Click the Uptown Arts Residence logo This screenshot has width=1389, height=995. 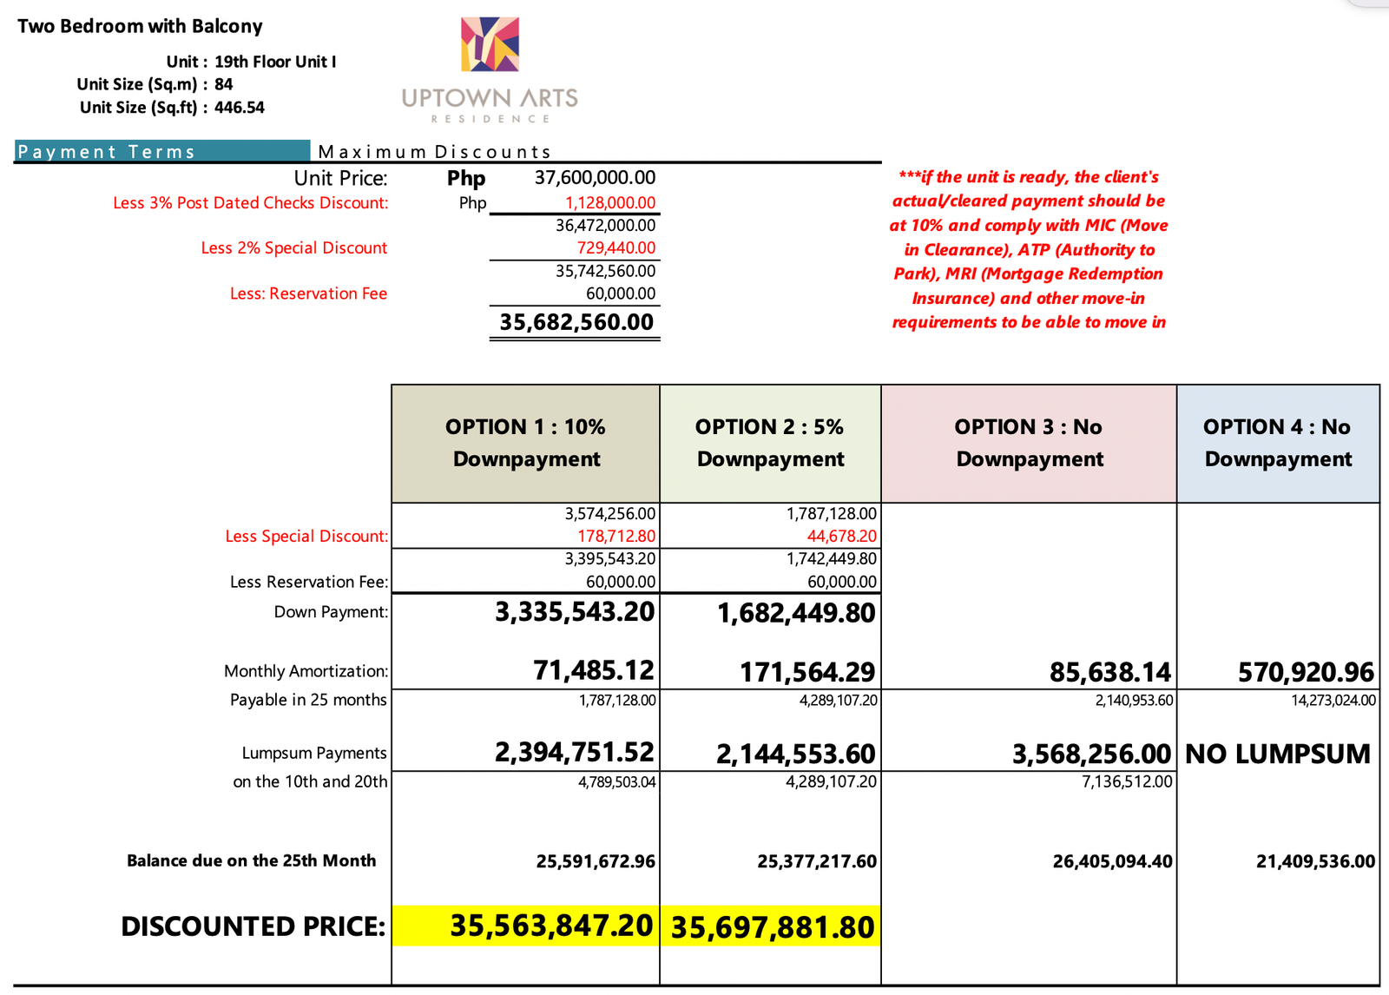pos(490,69)
